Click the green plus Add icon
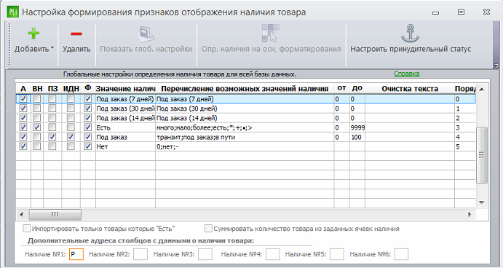 [x=33, y=33]
